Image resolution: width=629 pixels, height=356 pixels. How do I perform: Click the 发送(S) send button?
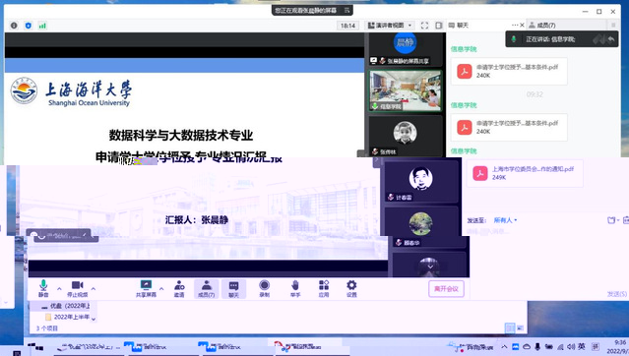[x=616, y=294]
